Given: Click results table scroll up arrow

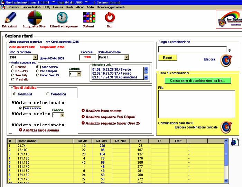Looking at the screenshot, I should pos(226,141).
